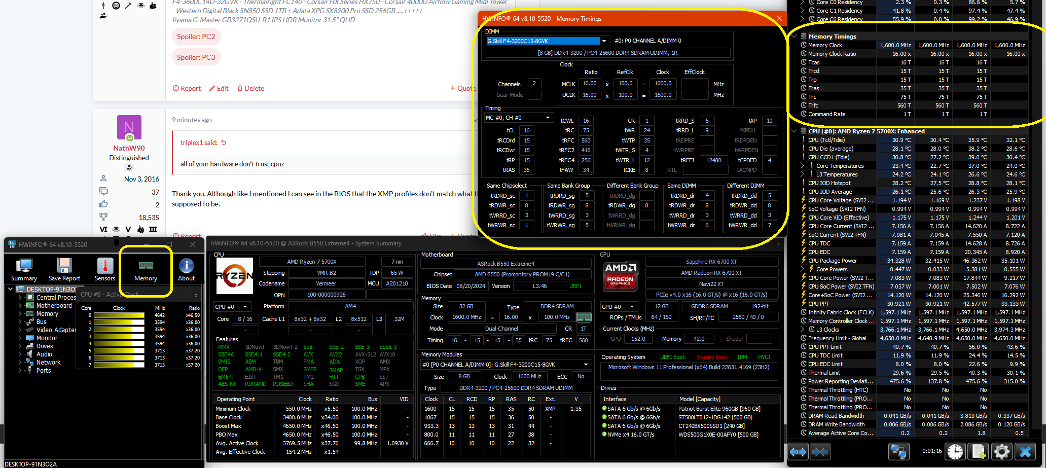Open the Summary view in HWiNFO toolbar
The image size is (1046, 468).
coord(24,269)
